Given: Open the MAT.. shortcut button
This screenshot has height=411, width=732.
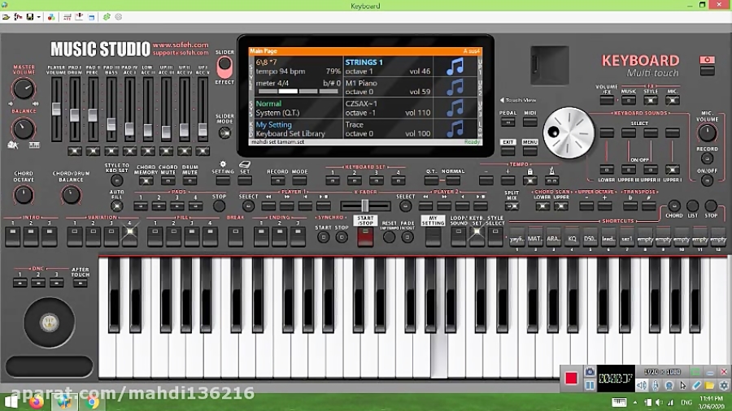Looking at the screenshot, I should point(534,238).
